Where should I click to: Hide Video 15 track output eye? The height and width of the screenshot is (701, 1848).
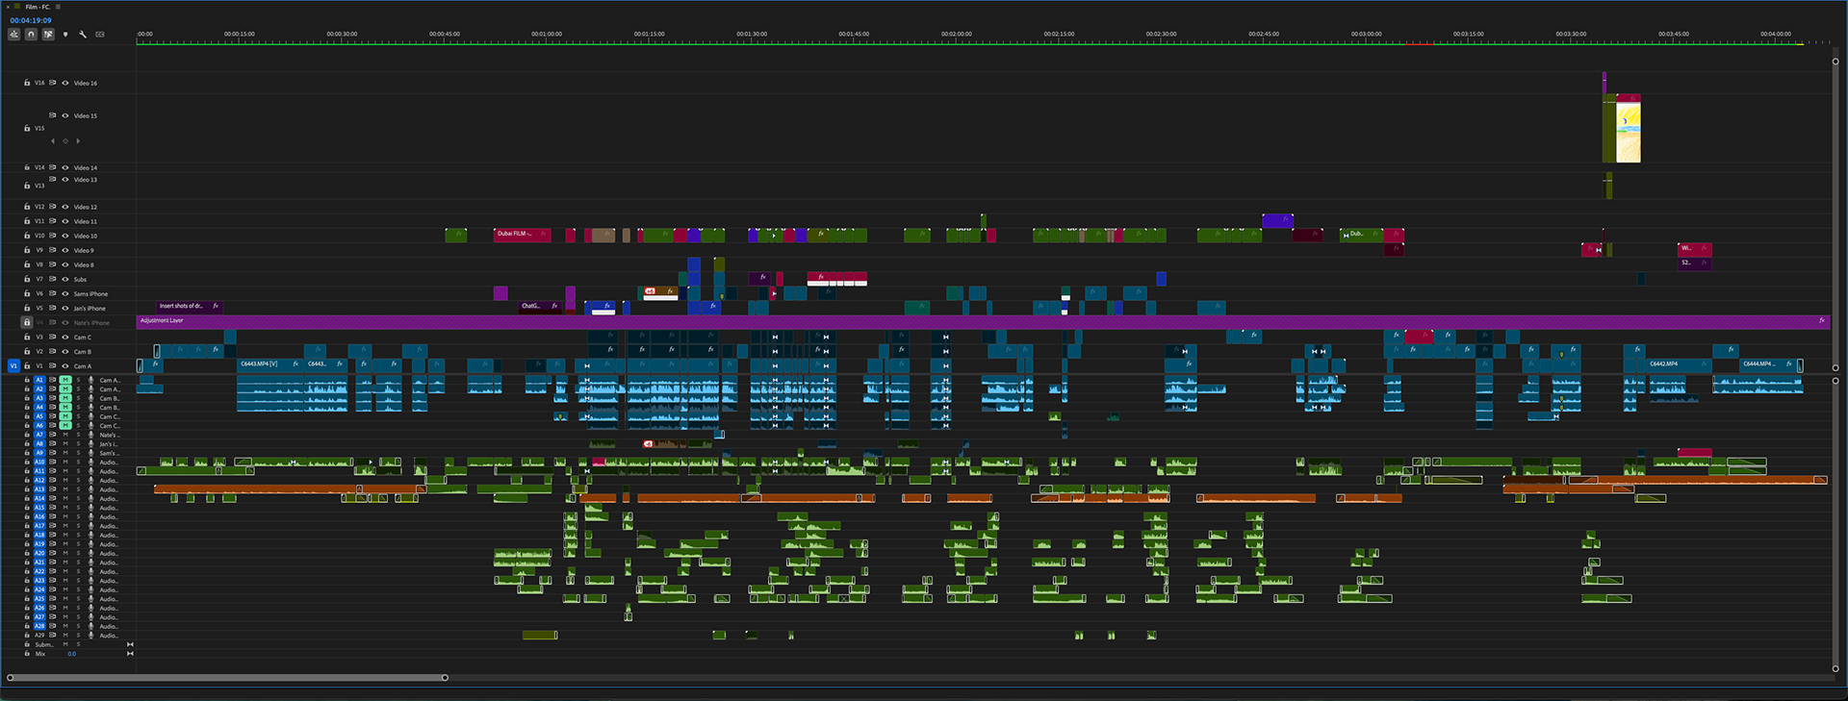65,115
